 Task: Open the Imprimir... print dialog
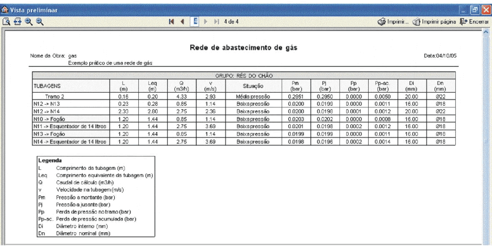[393, 22]
